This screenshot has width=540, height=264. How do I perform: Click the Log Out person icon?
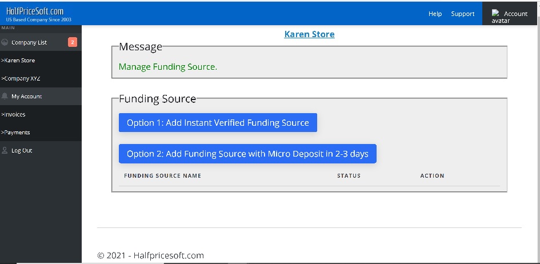tap(5, 151)
